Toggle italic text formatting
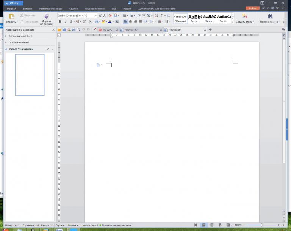The image size is (291, 231). [65, 22]
